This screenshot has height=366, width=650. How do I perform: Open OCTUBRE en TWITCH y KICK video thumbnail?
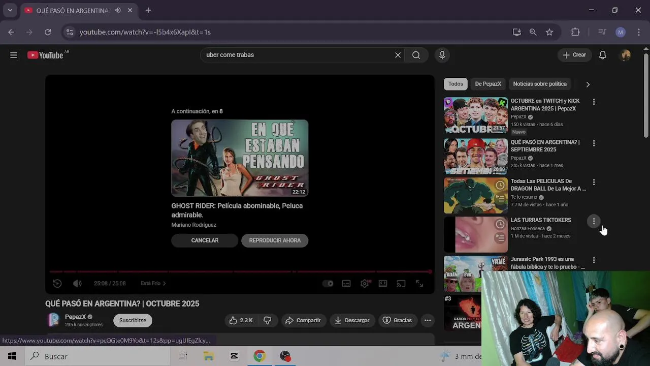[475, 115]
